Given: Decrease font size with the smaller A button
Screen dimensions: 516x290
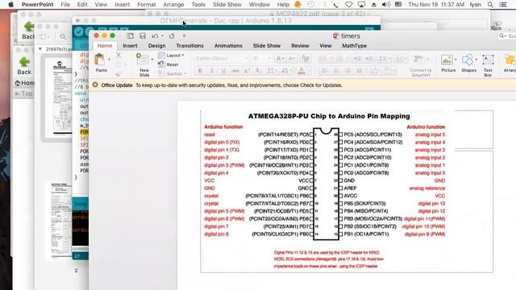Looking at the screenshot, I should pyautogui.click(x=292, y=59).
